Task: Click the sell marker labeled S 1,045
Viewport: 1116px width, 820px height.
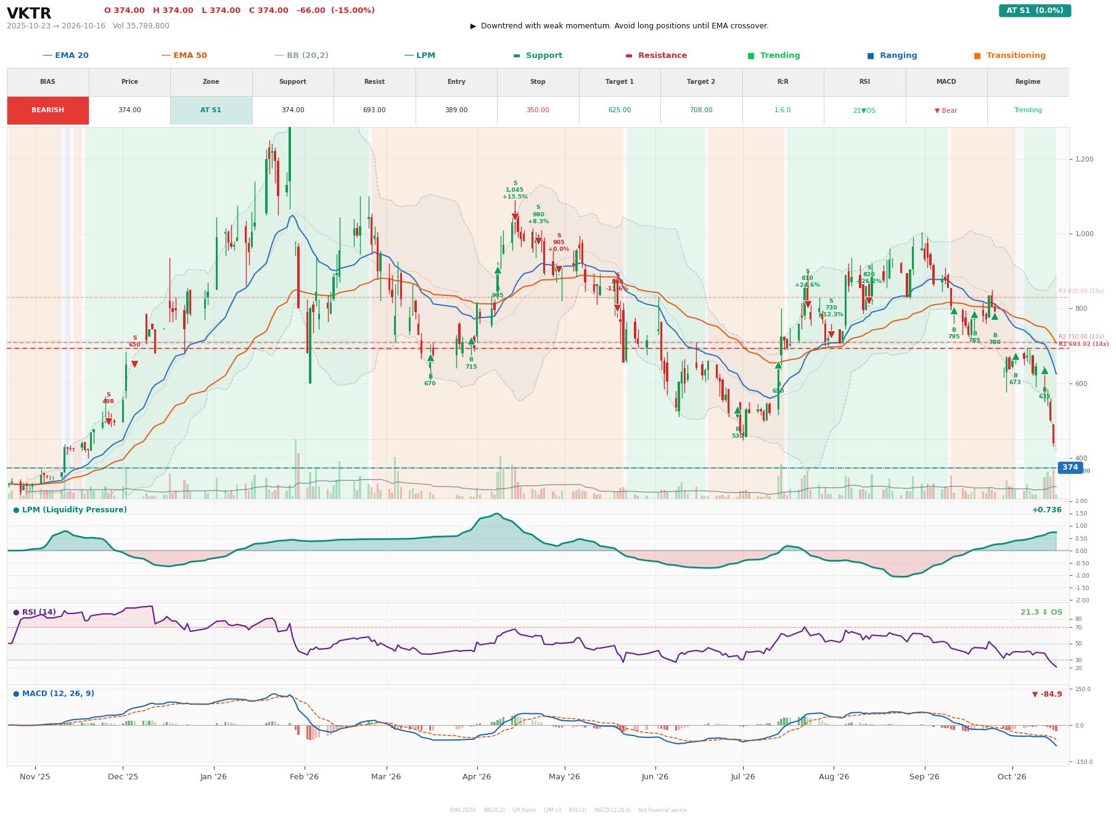Action: tap(515, 217)
